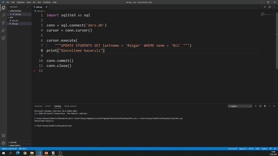Change Python language mode in status bar

pyautogui.click(x=265, y=149)
